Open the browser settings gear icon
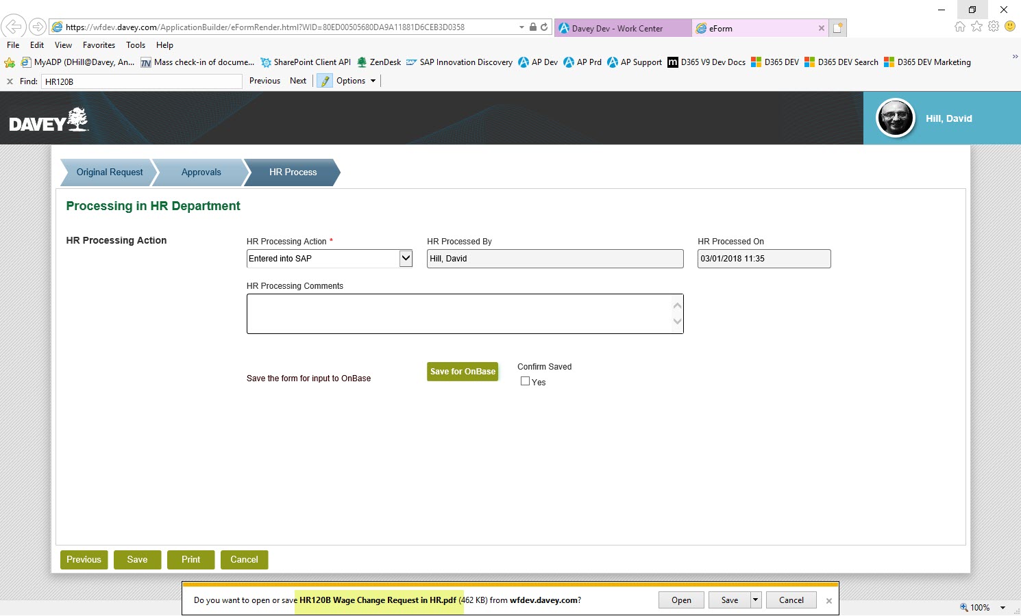Screen dimensions: 1021x616 point(993,27)
